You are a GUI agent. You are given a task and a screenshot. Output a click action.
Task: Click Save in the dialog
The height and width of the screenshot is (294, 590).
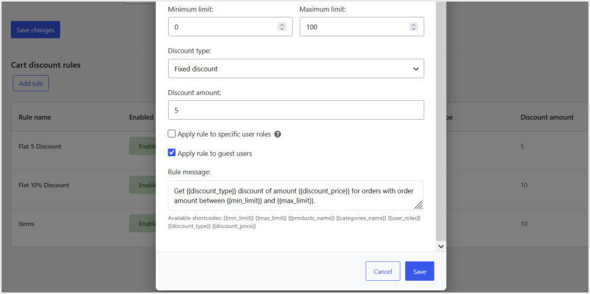419,271
